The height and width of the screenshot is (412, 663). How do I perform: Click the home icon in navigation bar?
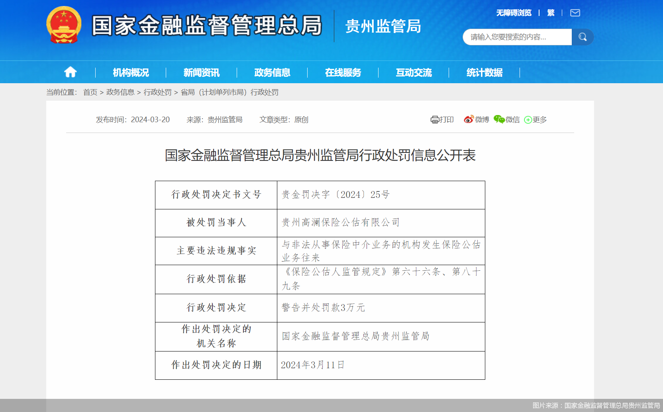71,72
